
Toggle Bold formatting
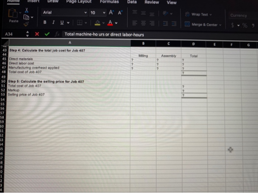coord(45,23)
